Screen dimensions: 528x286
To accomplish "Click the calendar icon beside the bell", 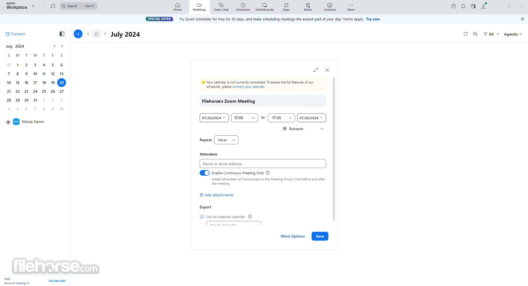I will click(473, 6).
